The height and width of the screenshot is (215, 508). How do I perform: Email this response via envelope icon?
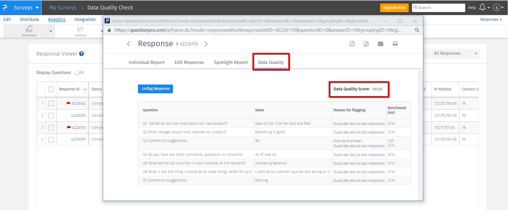380,44
